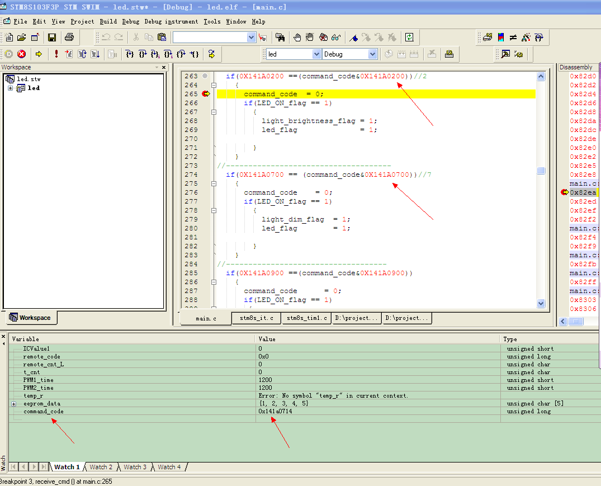Collapse the code block at line 286
The image size is (601, 486).
(x=214, y=282)
